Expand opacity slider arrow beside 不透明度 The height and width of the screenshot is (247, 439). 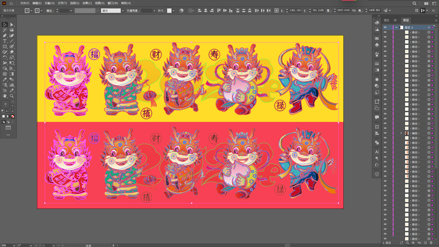(x=154, y=11)
